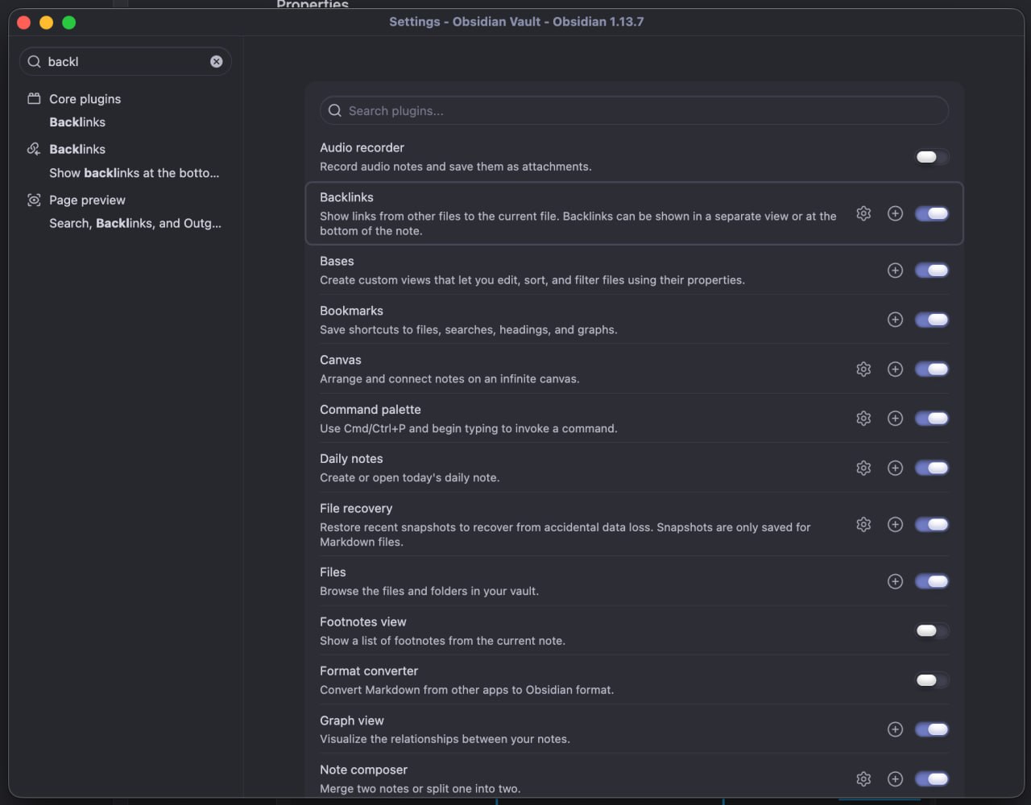This screenshot has height=805, width=1031.
Task: Click the plus icon for File recovery
Action: pos(895,524)
